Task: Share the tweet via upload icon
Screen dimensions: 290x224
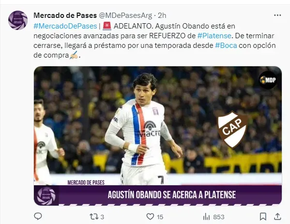Action: (x=277, y=216)
